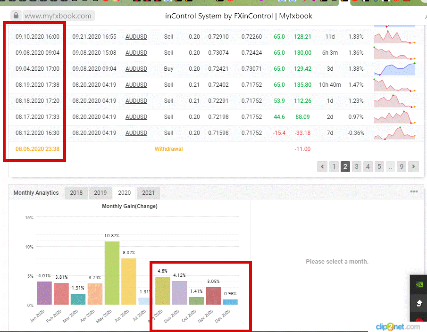Open AUDUSD link in the 08.19.2020 17:38 row
The image size is (427, 332).
pos(136,85)
